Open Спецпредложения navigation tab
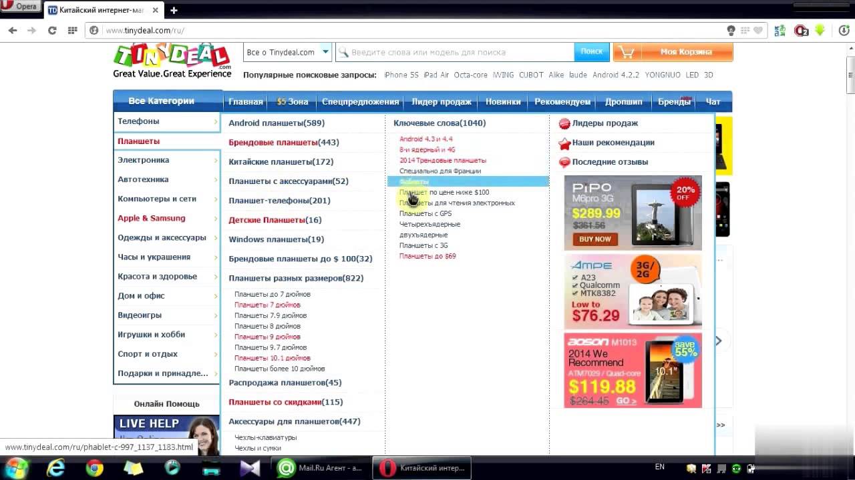The height and width of the screenshot is (480, 855). click(x=360, y=101)
